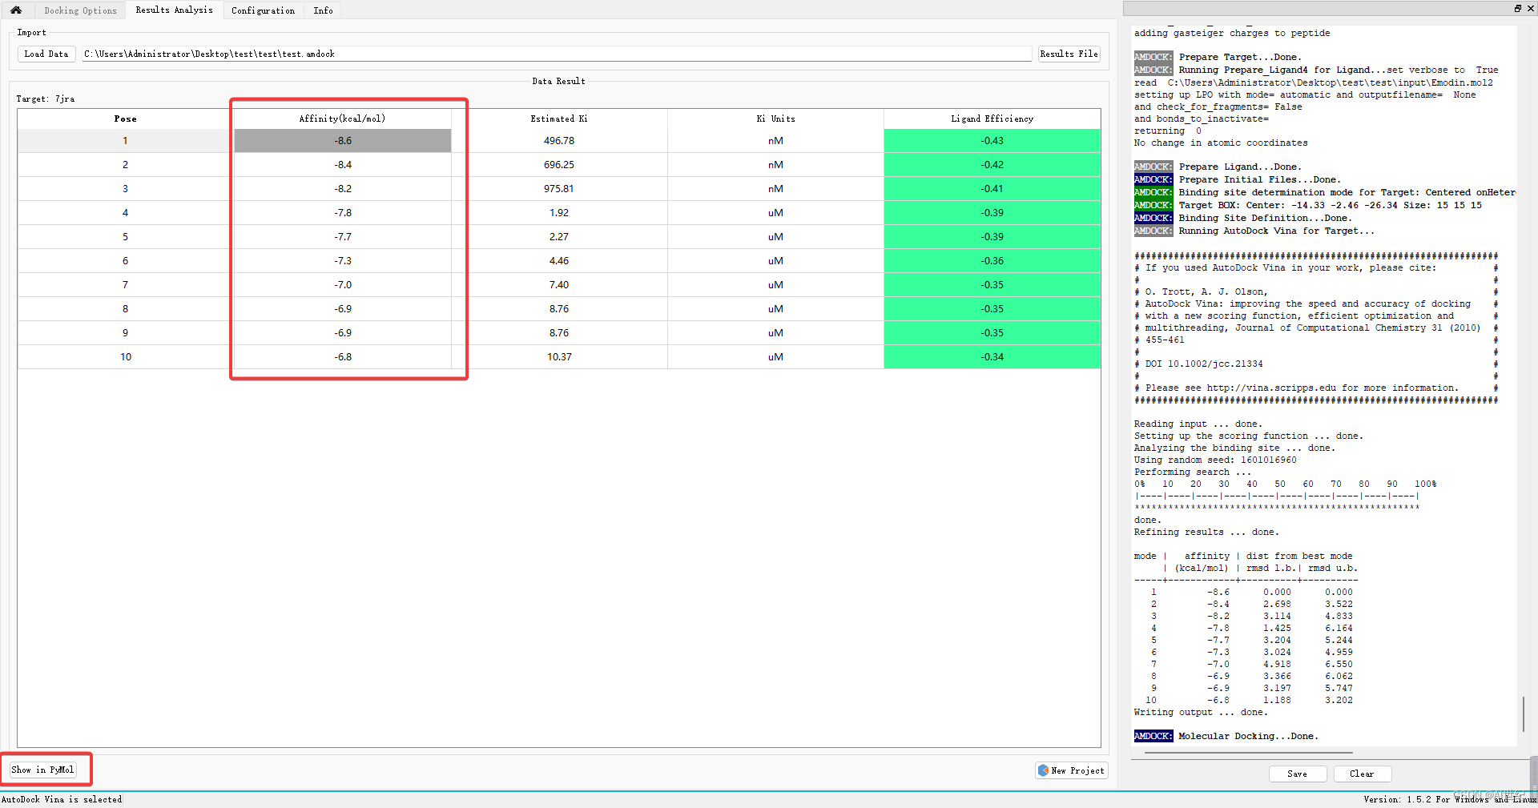The width and height of the screenshot is (1538, 808).
Task: Click the 'Target: 7jra' label
Action: point(46,99)
